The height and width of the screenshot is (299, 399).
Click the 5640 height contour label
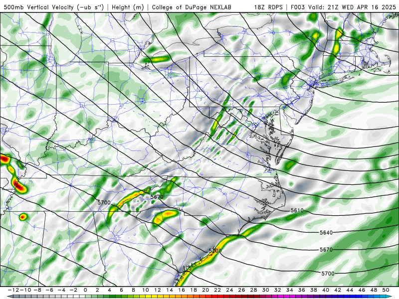click(x=326, y=232)
